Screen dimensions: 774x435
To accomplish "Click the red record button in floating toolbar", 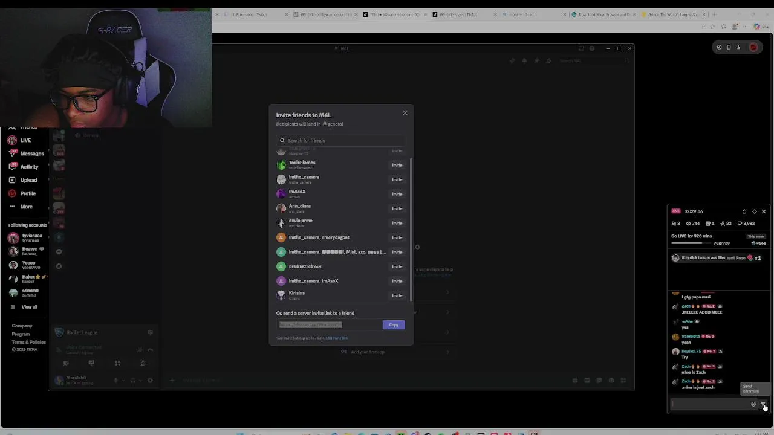I will (753, 47).
